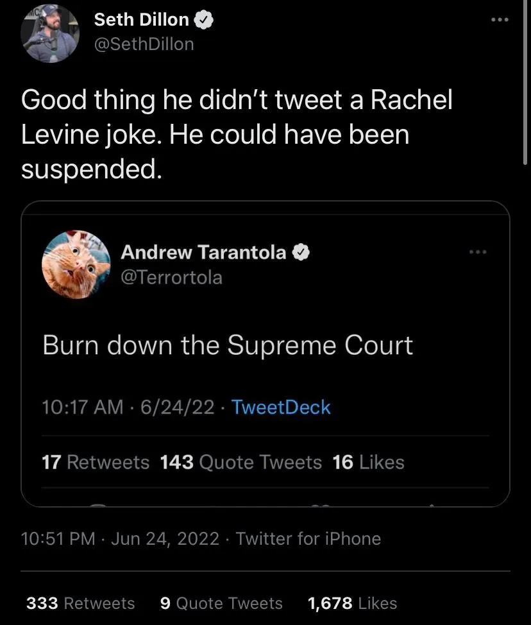This screenshot has height=625, width=531.
Task: Click the Seth Dillon display name
Action: tap(142, 20)
